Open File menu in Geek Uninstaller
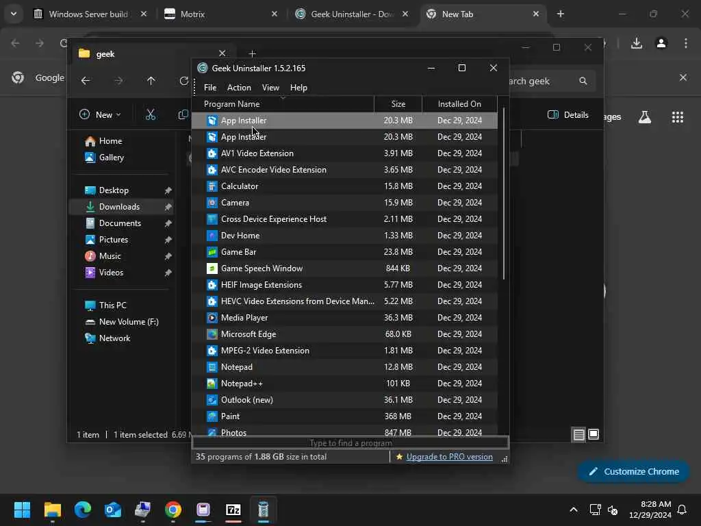The height and width of the screenshot is (526, 701). [x=210, y=88]
